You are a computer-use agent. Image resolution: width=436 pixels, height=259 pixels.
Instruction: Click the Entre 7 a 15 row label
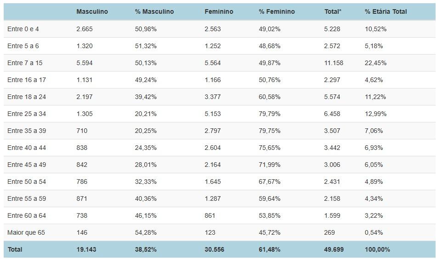(x=25, y=63)
